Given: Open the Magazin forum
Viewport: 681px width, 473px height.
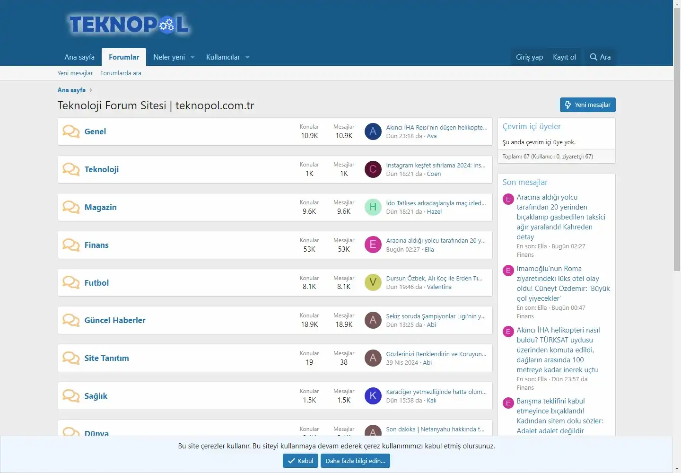Looking at the screenshot, I should [100, 207].
